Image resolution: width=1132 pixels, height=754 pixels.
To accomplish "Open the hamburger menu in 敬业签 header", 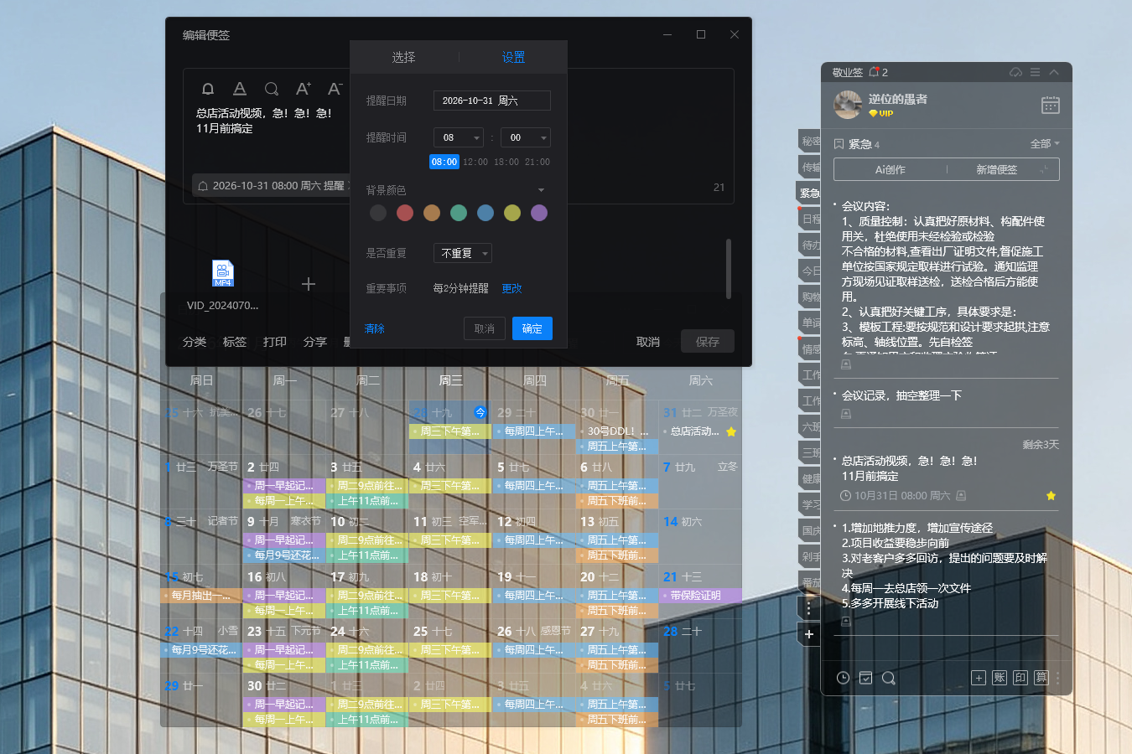I will coord(1036,72).
